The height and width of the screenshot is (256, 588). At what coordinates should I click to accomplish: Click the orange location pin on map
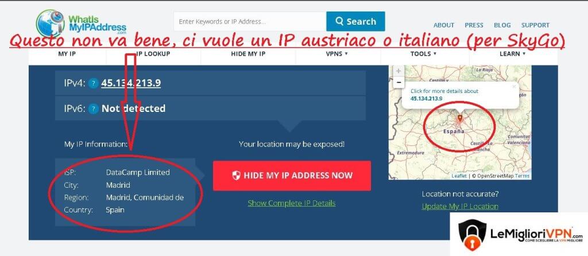[460, 119]
